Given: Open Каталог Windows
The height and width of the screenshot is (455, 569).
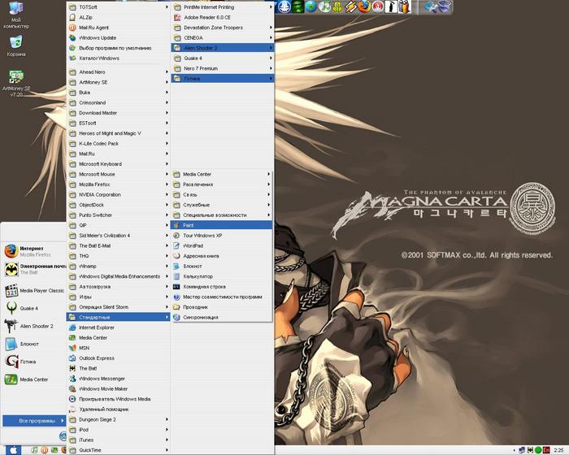Looking at the screenshot, I should point(119,58).
